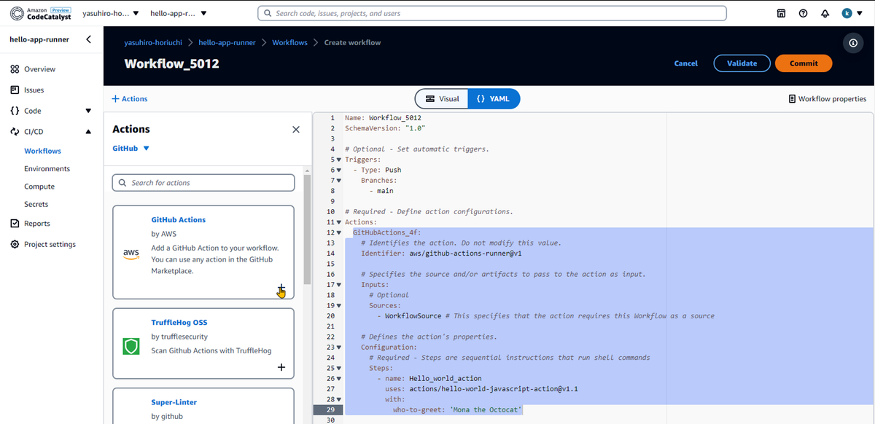Click the Workflow_5012 title heading
Screen dimensions: 875x424
pos(172,63)
